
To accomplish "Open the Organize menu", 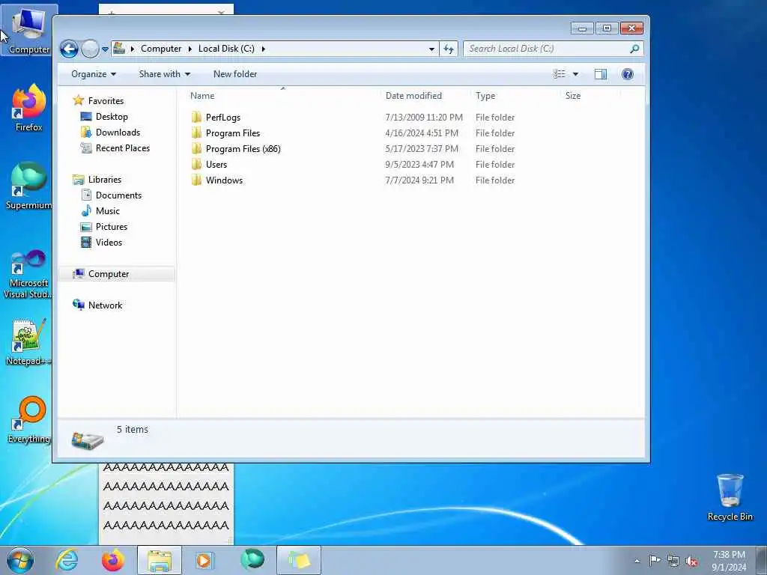I will pyautogui.click(x=94, y=74).
